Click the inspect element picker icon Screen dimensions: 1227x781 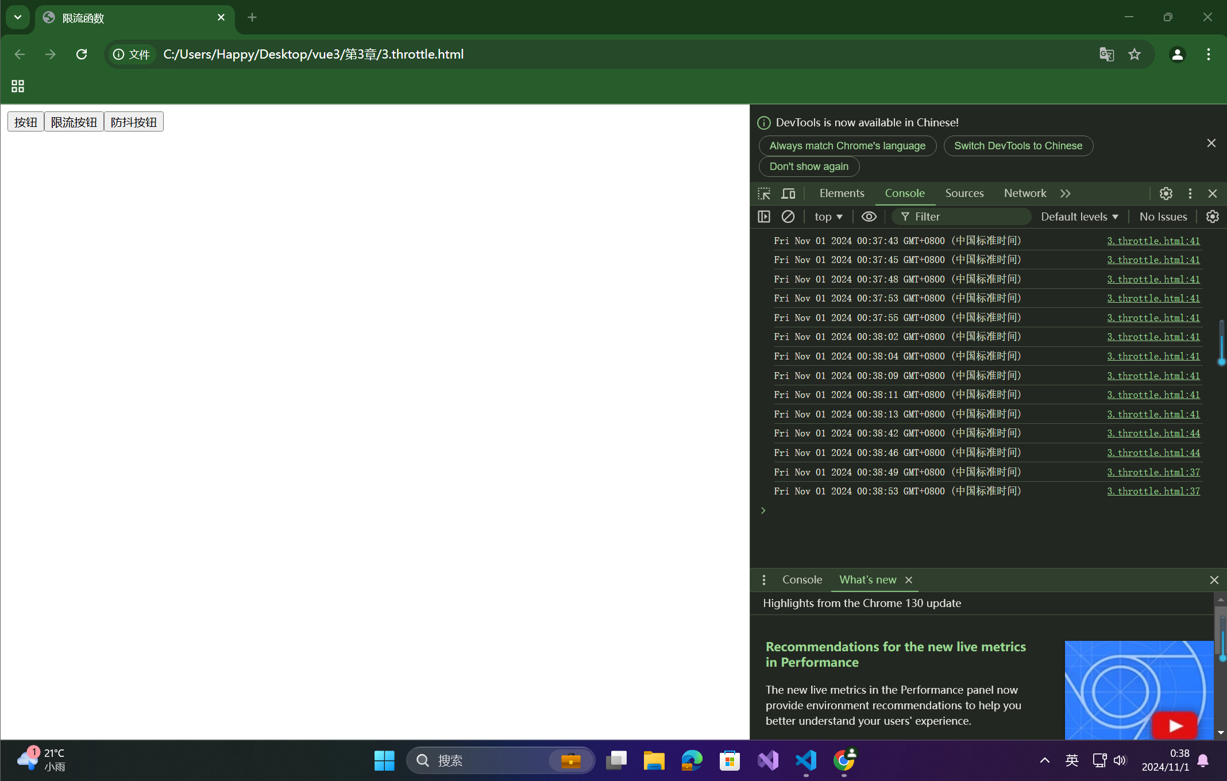[x=764, y=194]
